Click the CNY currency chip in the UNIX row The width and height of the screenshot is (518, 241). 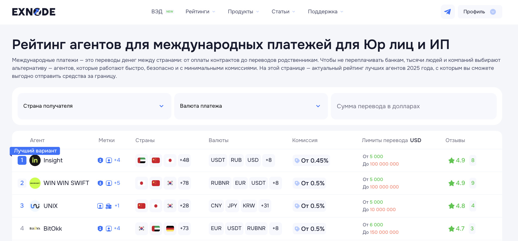(x=216, y=206)
